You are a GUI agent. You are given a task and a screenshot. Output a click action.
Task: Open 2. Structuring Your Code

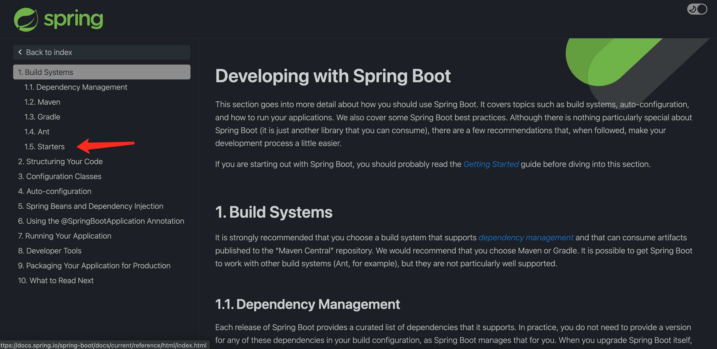60,161
